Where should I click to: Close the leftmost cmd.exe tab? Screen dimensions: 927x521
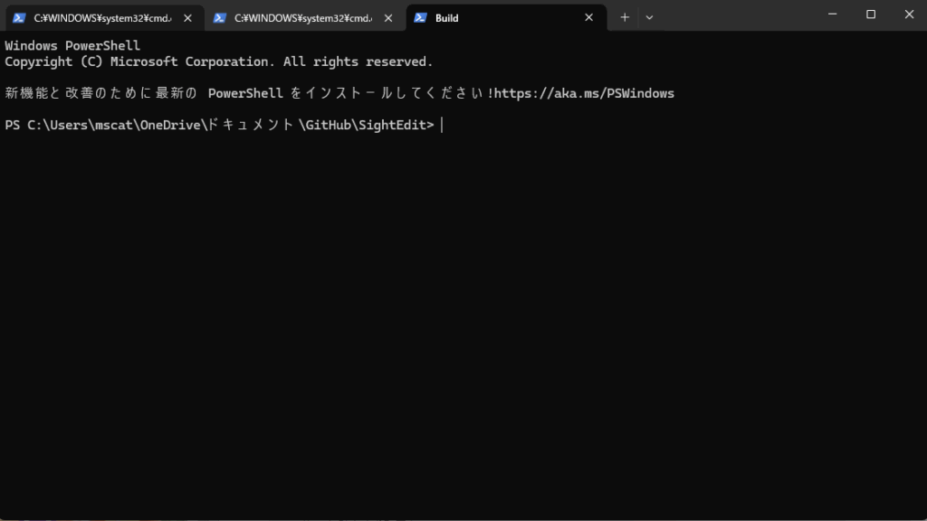[x=187, y=17]
